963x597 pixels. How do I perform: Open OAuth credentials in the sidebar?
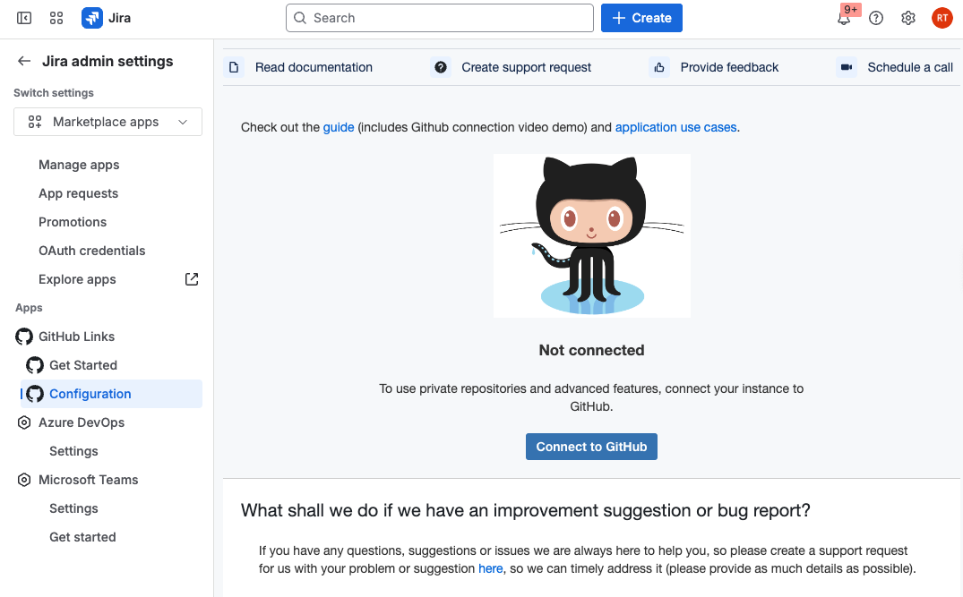91,251
